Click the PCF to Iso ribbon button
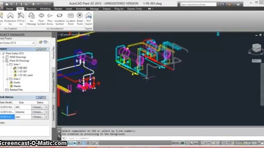This screenshot has width=264, height=148. (x=21, y=19)
